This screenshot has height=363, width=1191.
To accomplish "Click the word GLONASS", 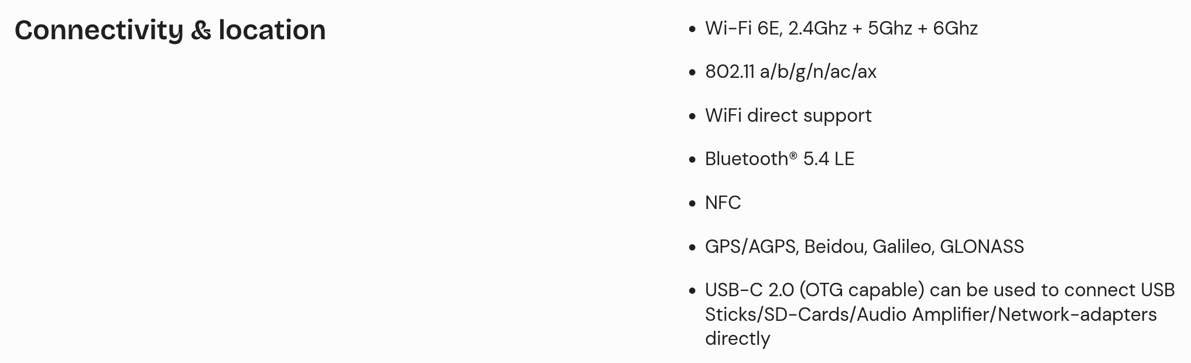I will coord(981,246).
